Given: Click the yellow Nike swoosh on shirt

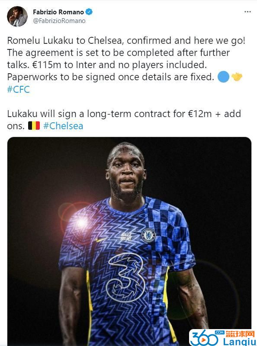Looking at the screenshot, I should pos(101,239).
